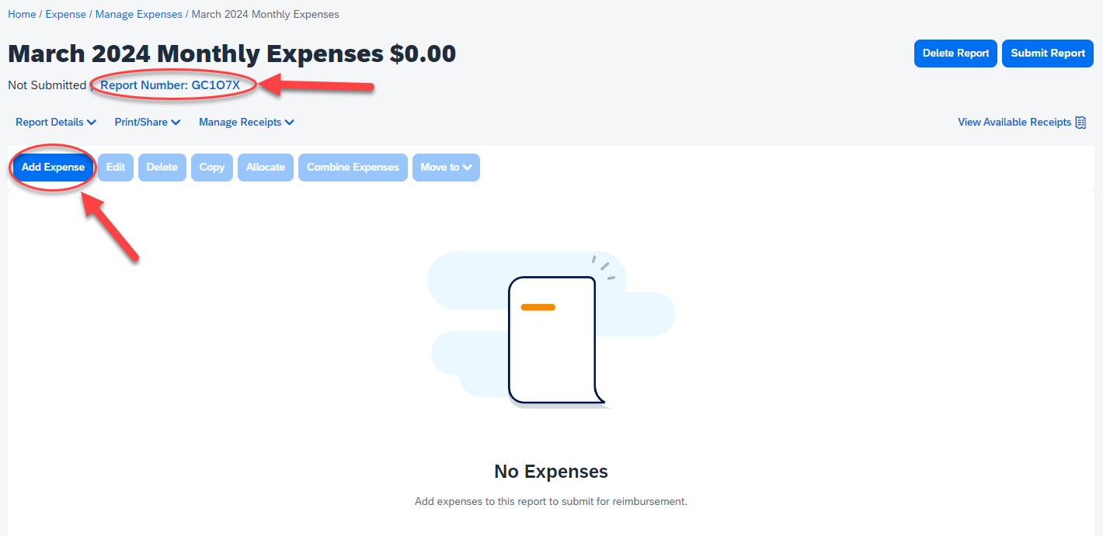This screenshot has width=1103, height=536.
Task: Click the Allocate button
Action: [266, 168]
